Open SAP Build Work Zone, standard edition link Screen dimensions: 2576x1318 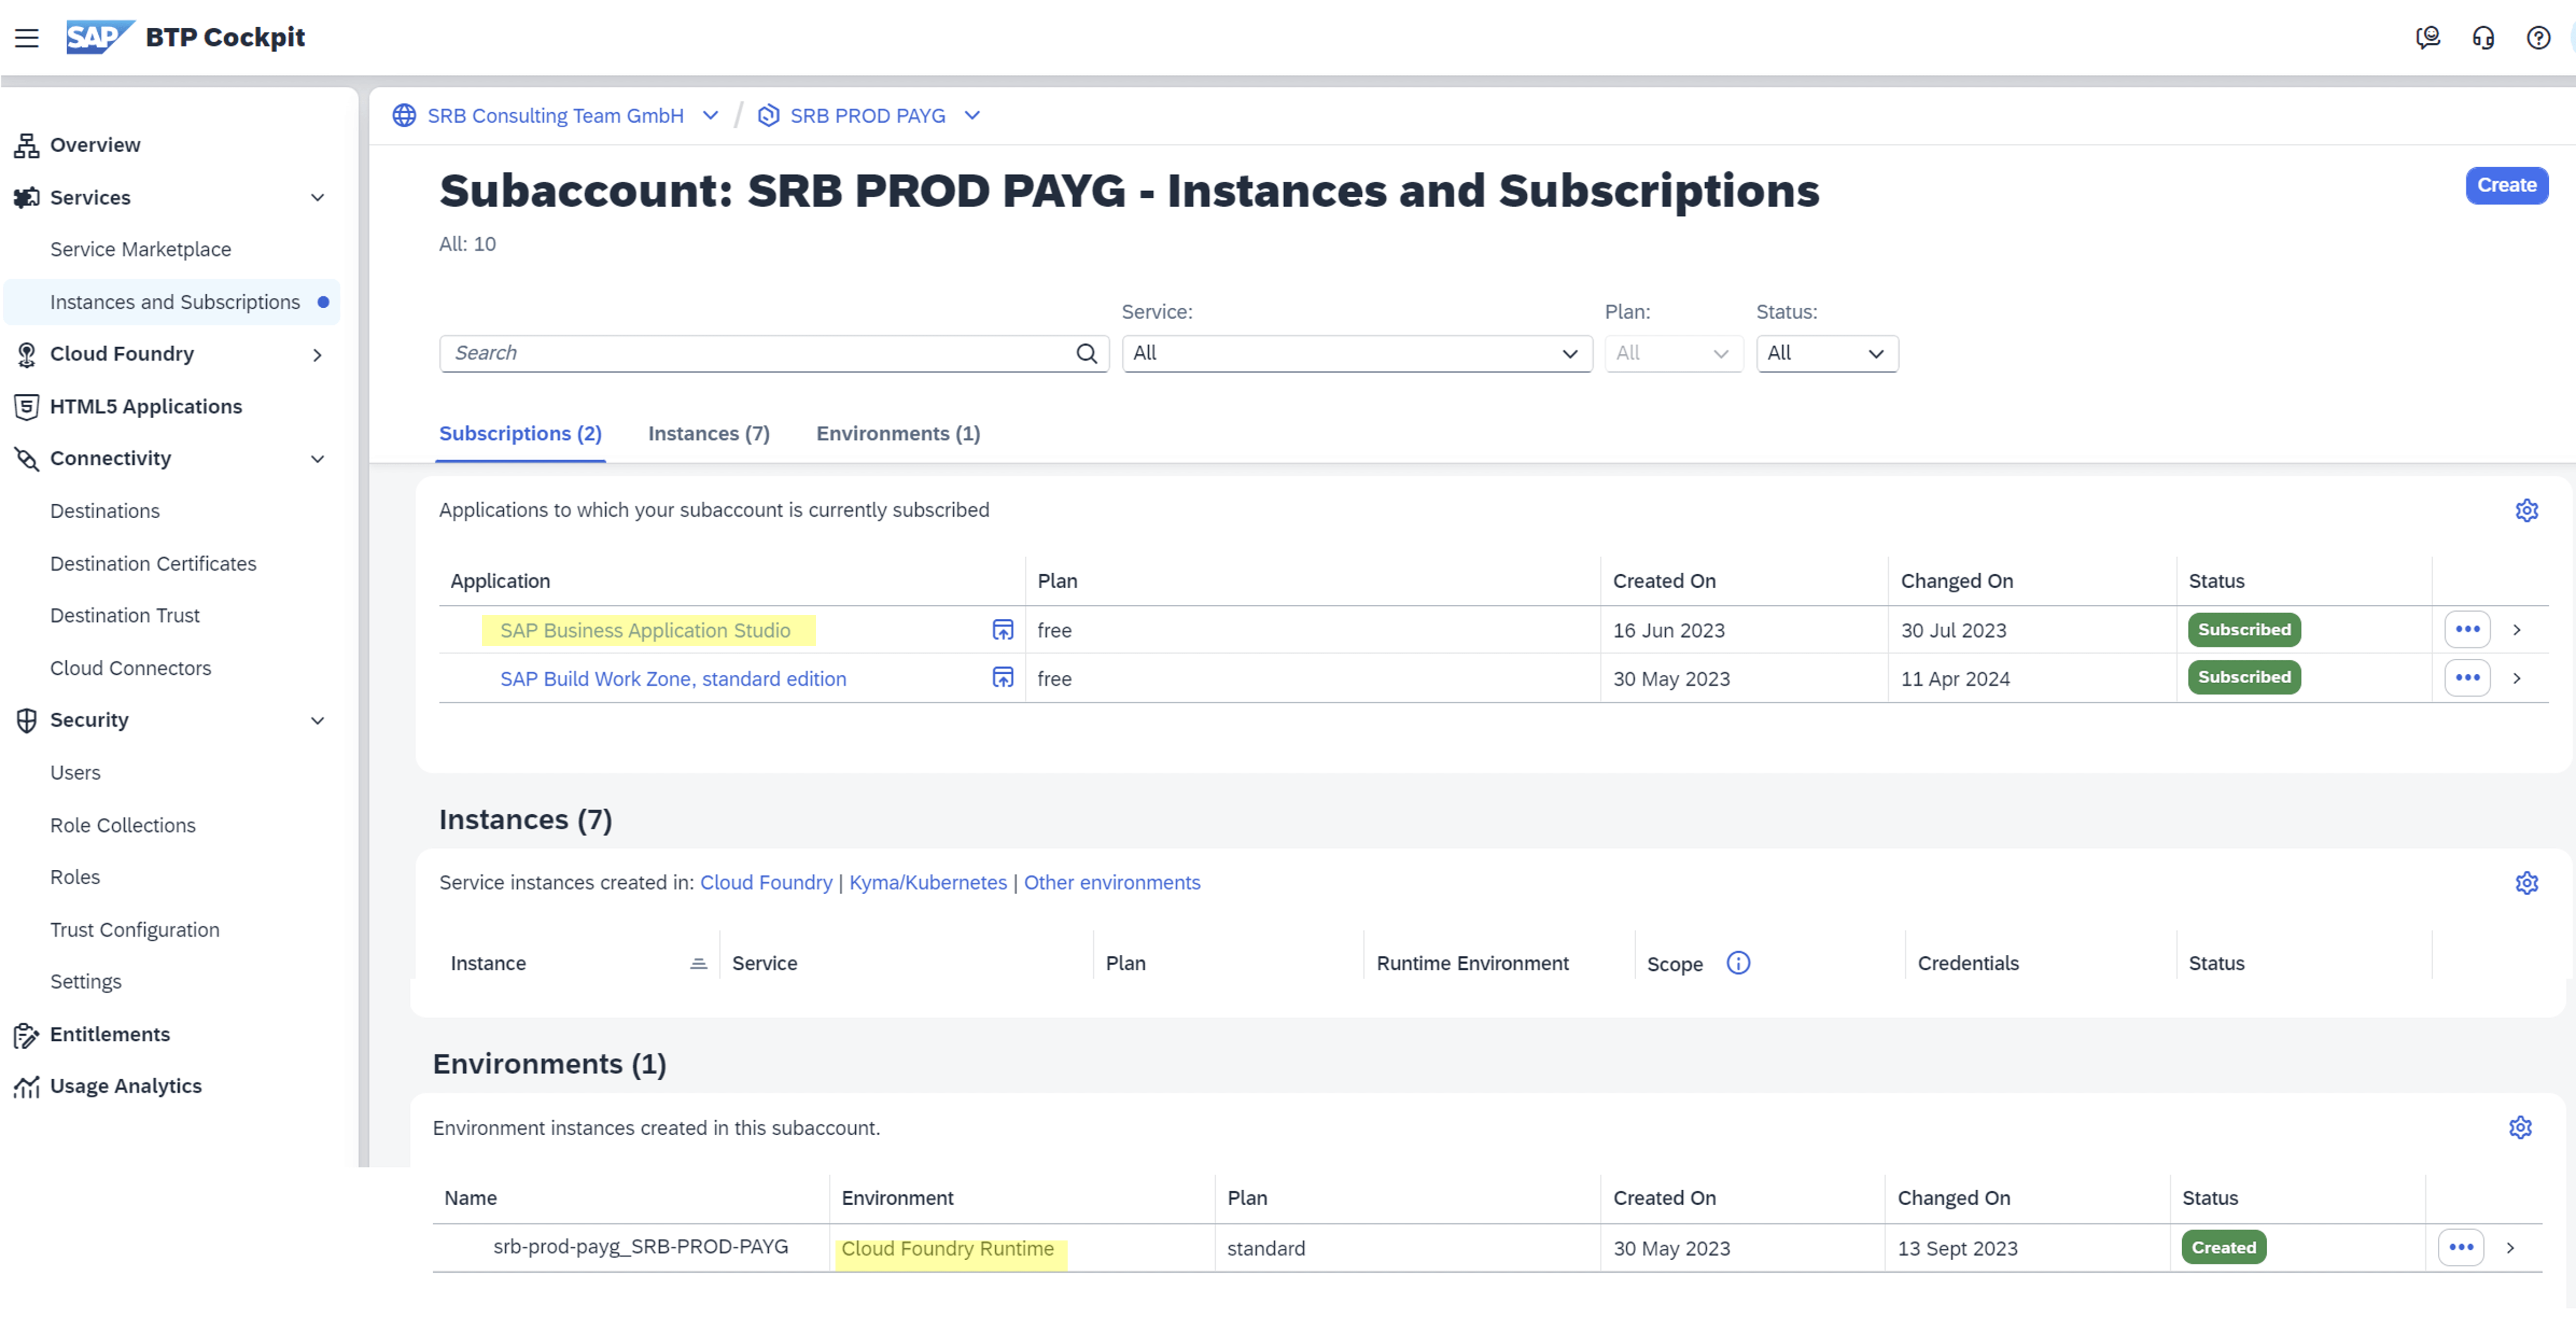click(673, 679)
